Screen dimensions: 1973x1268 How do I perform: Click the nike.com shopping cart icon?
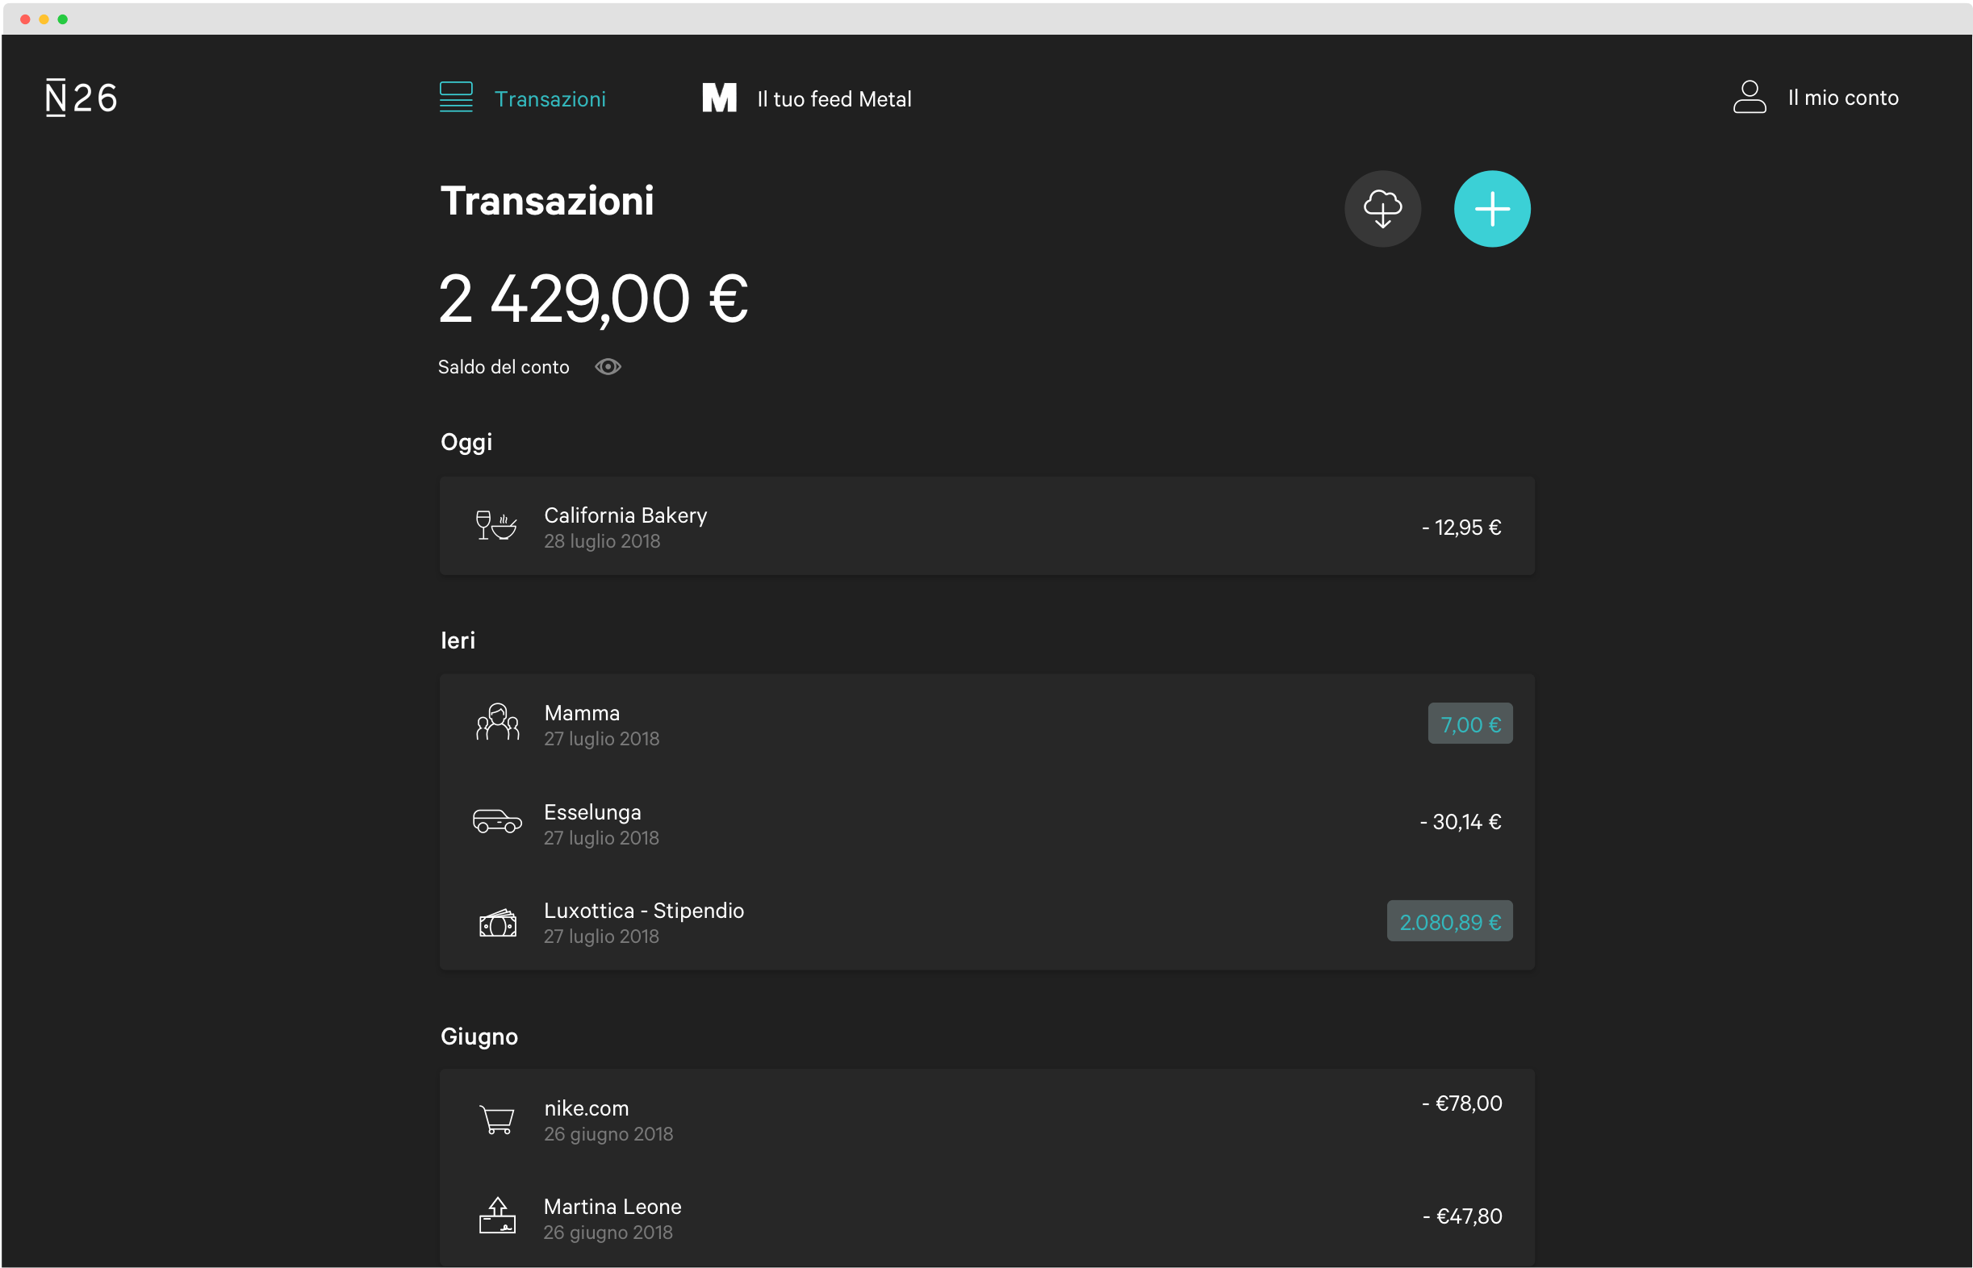click(496, 1120)
